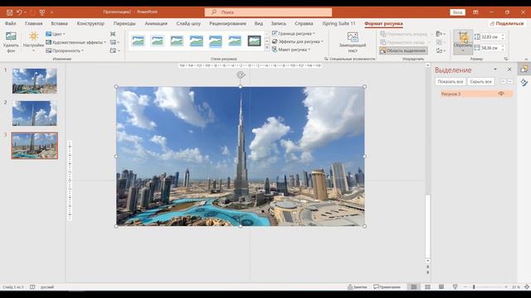The image size is (531, 298).
Task: Fit slide to current window icon
Action: point(527,287)
